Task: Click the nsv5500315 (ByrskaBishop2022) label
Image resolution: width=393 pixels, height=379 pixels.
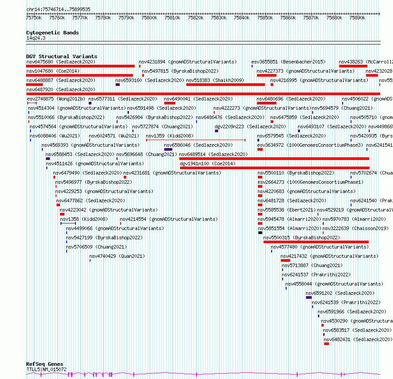Action: coord(302,238)
